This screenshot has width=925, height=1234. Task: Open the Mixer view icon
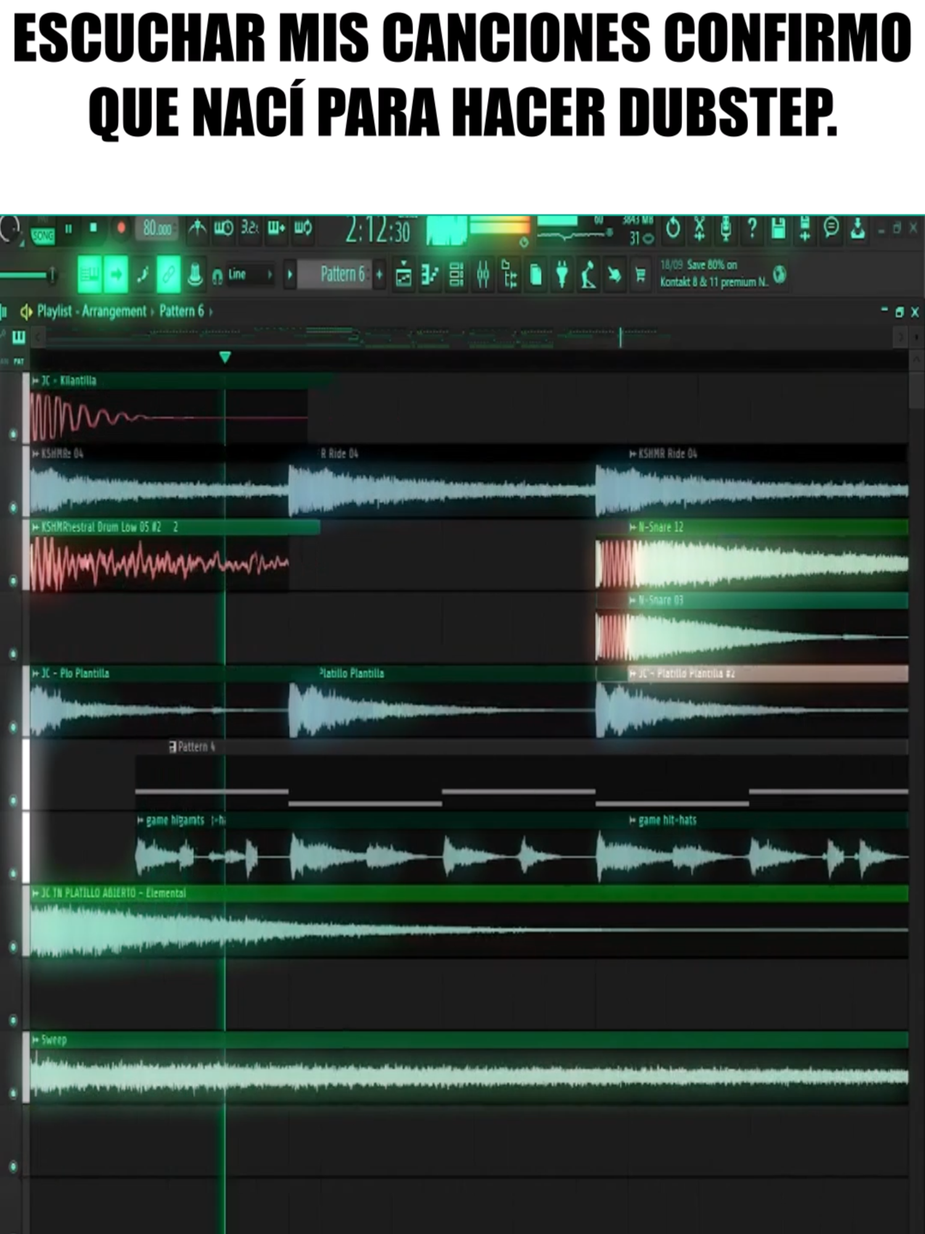pos(483,274)
